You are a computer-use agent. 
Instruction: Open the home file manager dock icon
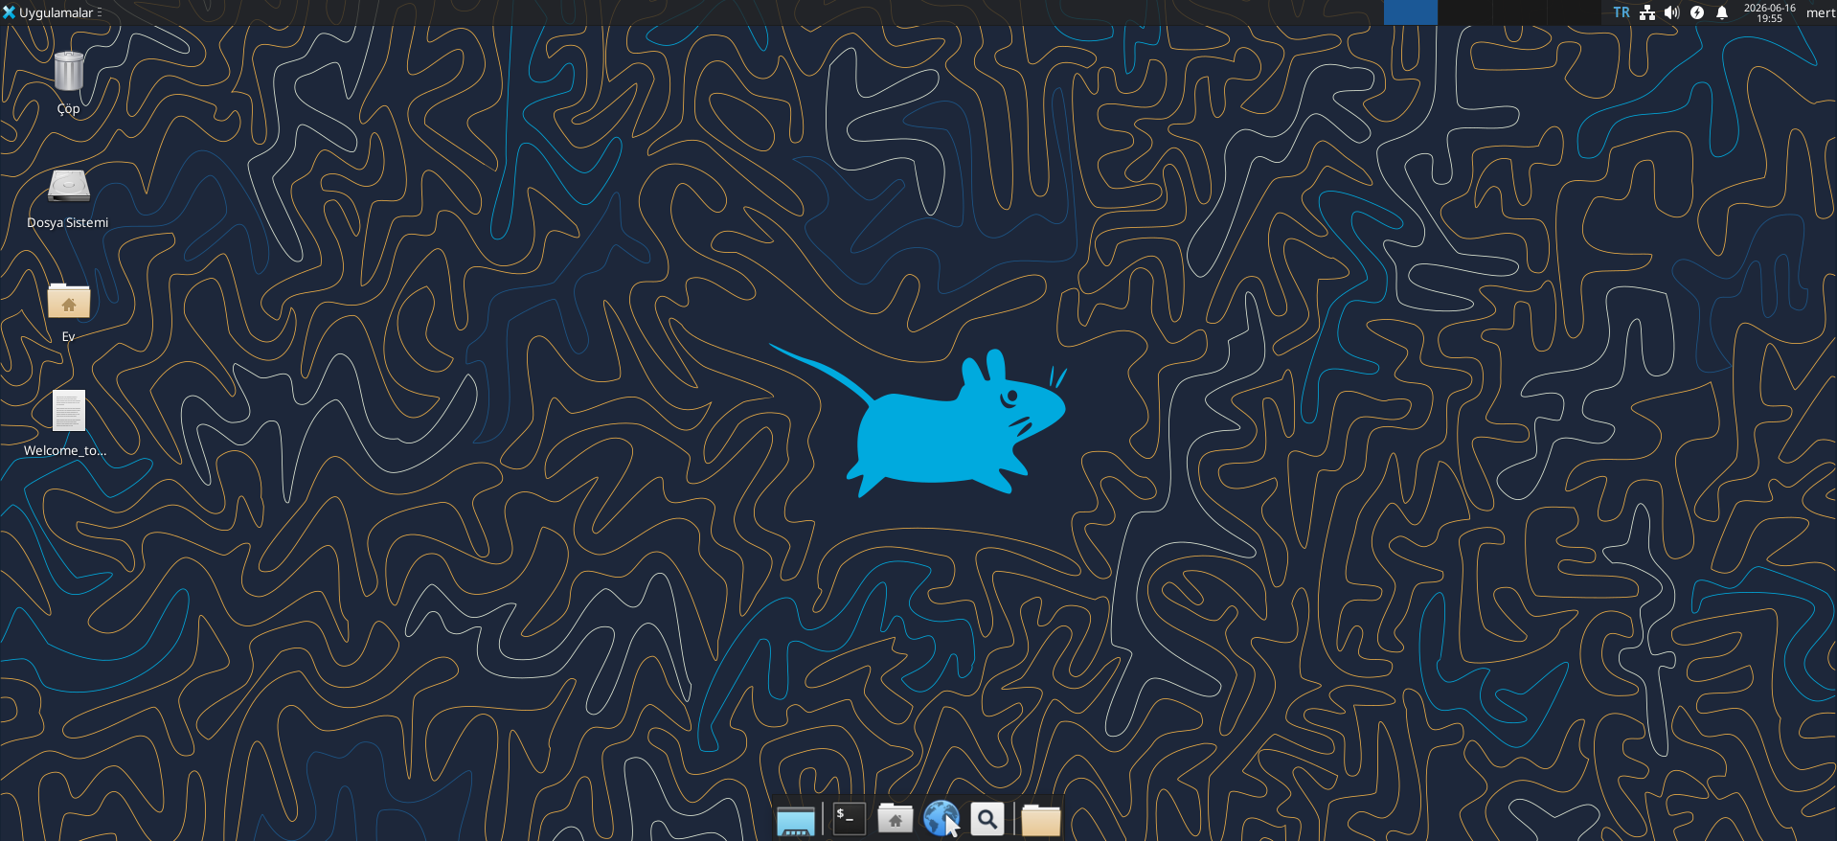click(896, 819)
